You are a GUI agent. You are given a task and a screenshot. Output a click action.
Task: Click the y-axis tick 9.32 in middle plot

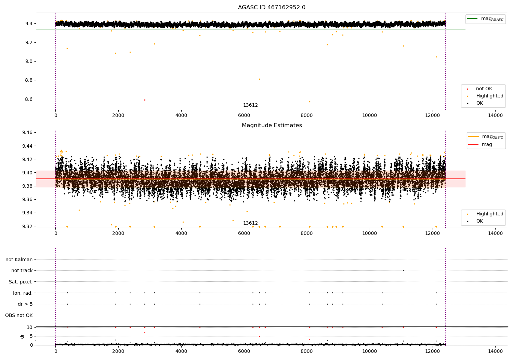point(27,226)
